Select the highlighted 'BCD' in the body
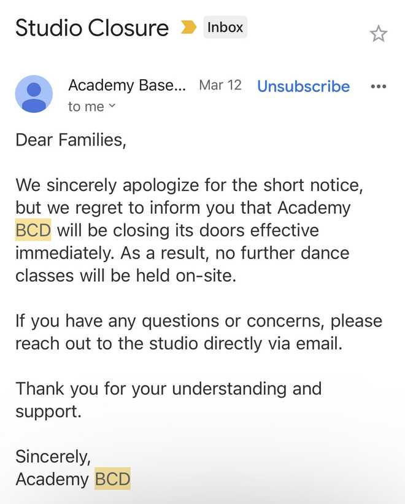This screenshot has height=504, width=405. [x=33, y=230]
